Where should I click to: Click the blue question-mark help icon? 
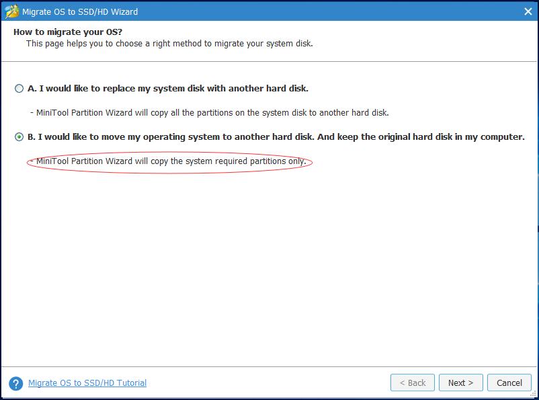coord(16,383)
